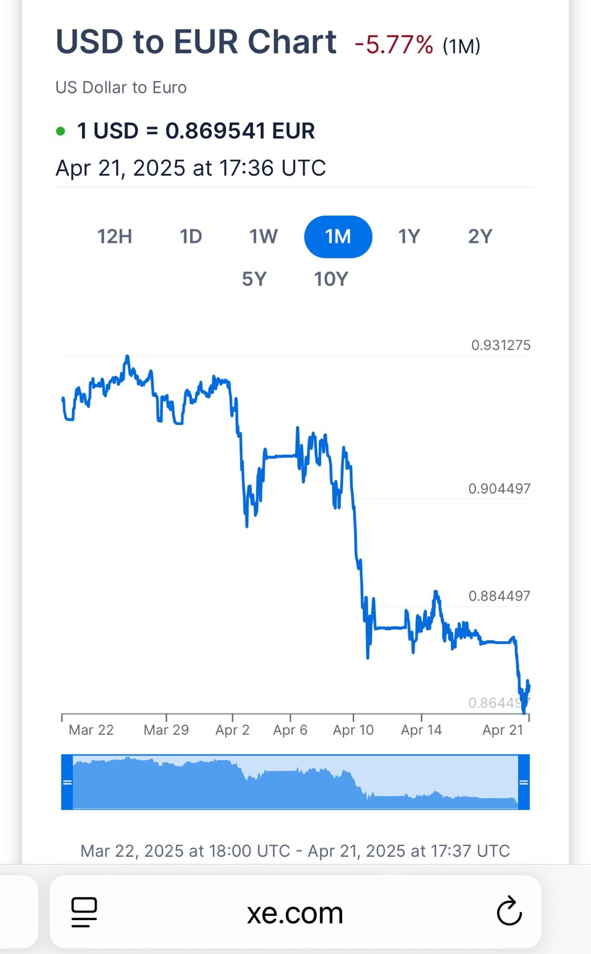
Task: Select the 12H time range
Action: coord(115,237)
